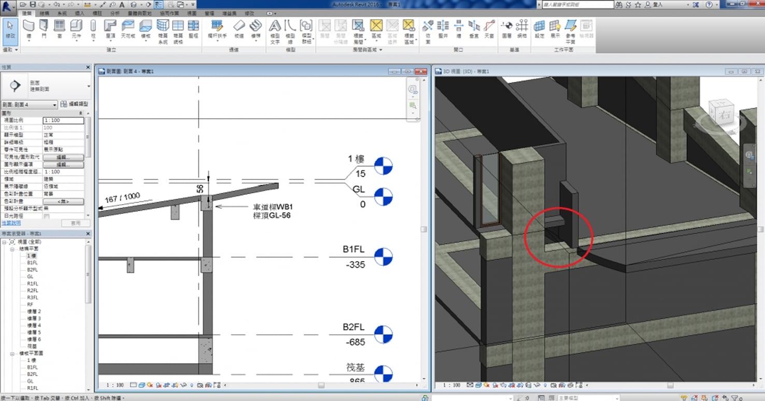This screenshot has height=401, width=765.
Task: Open the Properties help (性質說明) link
Action: pos(11,223)
